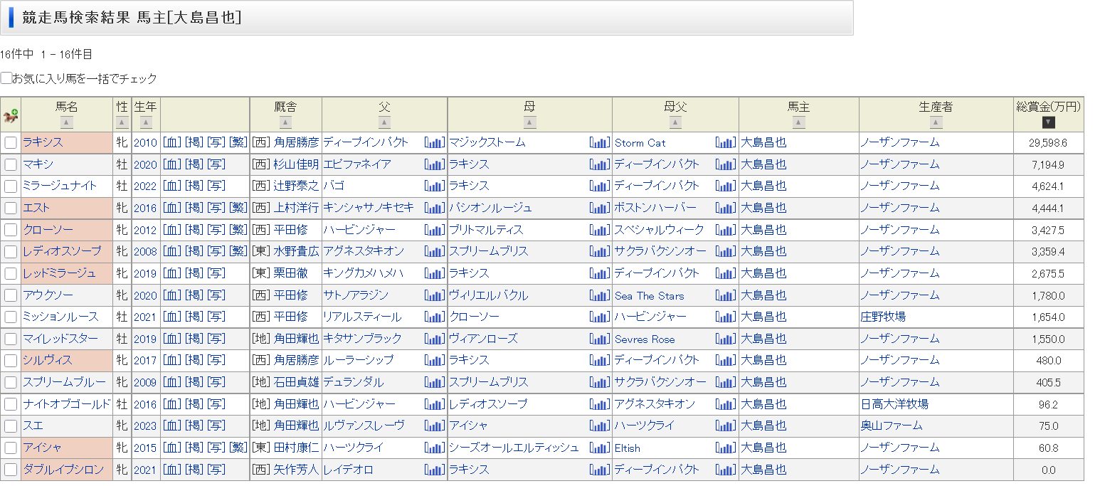Sort by 馬名 using header arrow

(67, 122)
